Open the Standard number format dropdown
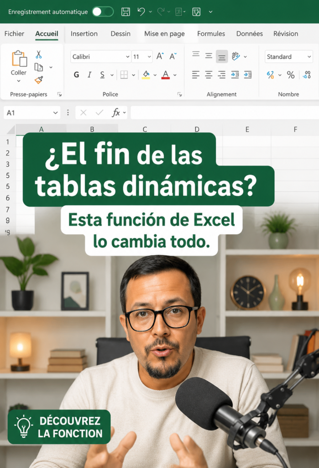319x468 pixels. click(x=288, y=56)
